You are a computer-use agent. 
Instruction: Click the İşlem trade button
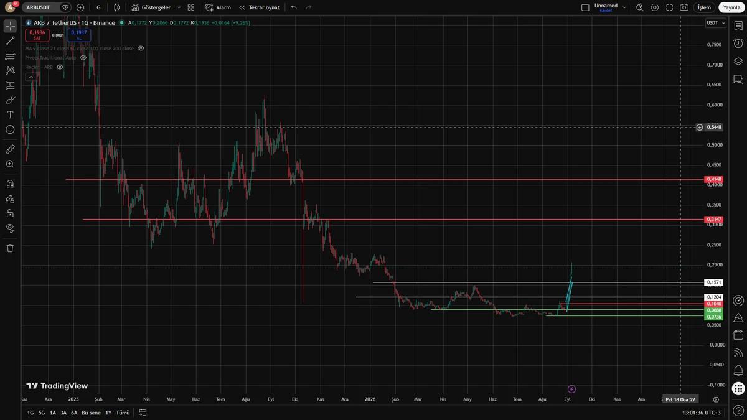click(x=704, y=7)
